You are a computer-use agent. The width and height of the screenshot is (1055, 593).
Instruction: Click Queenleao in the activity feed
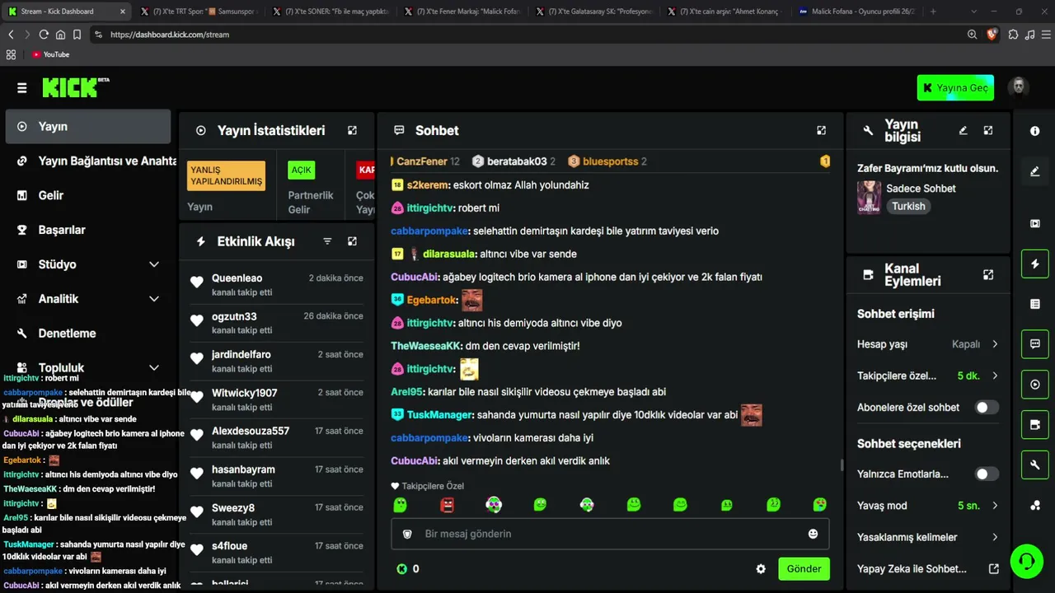click(x=237, y=278)
